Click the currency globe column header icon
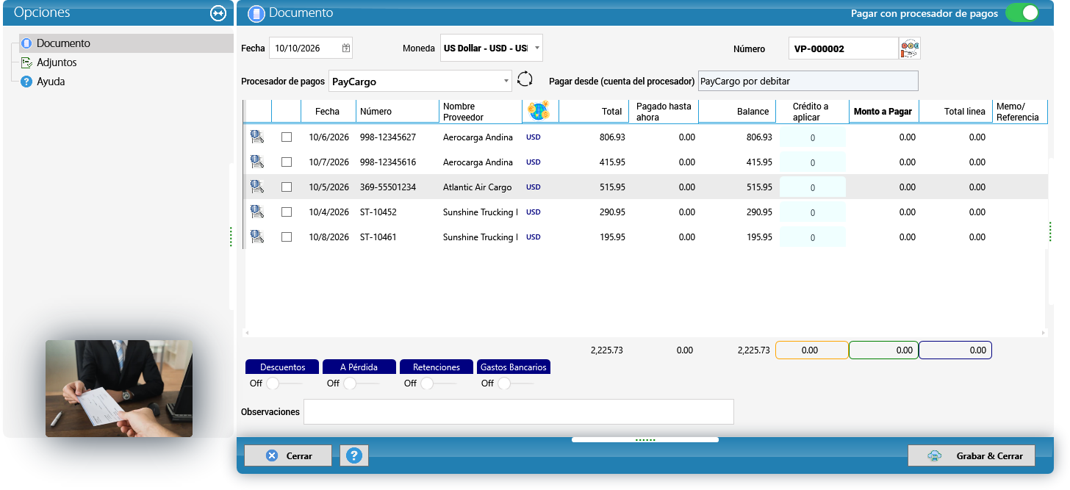The height and width of the screenshot is (490, 1070). pyautogui.click(x=539, y=112)
